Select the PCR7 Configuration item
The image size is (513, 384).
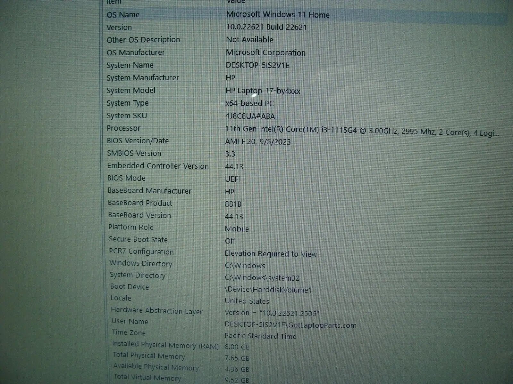pos(141,252)
